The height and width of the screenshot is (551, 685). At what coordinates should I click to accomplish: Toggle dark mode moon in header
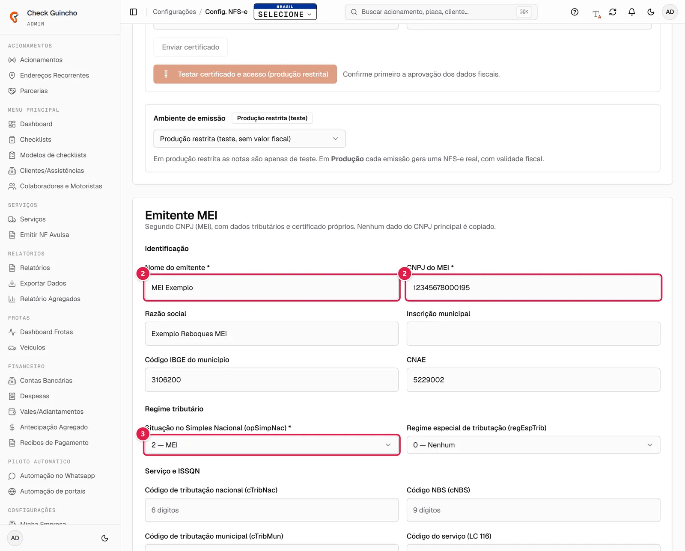click(x=651, y=12)
